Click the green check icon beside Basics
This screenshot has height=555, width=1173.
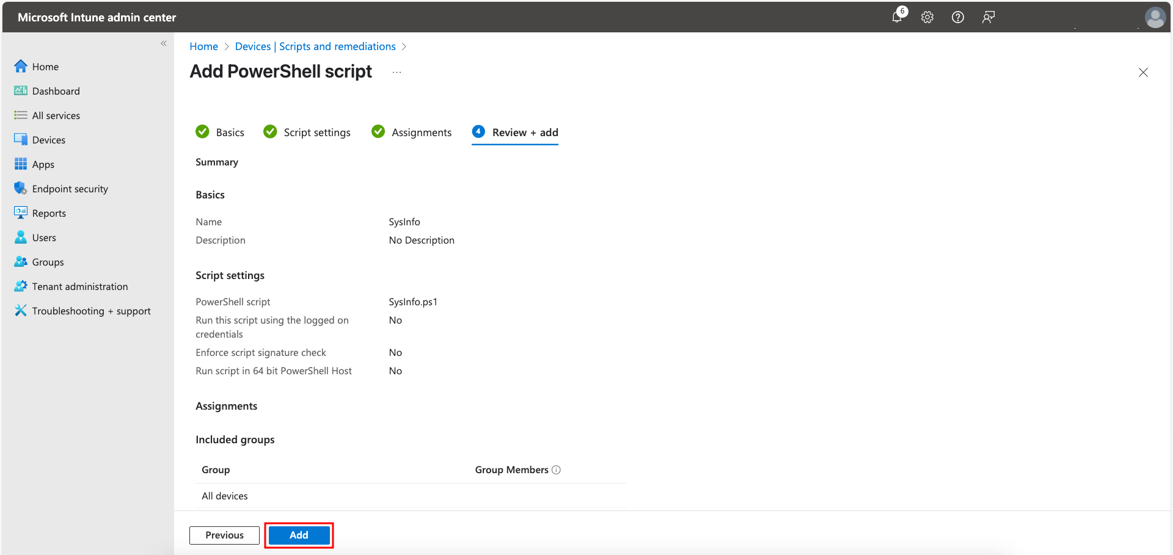click(x=202, y=132)
